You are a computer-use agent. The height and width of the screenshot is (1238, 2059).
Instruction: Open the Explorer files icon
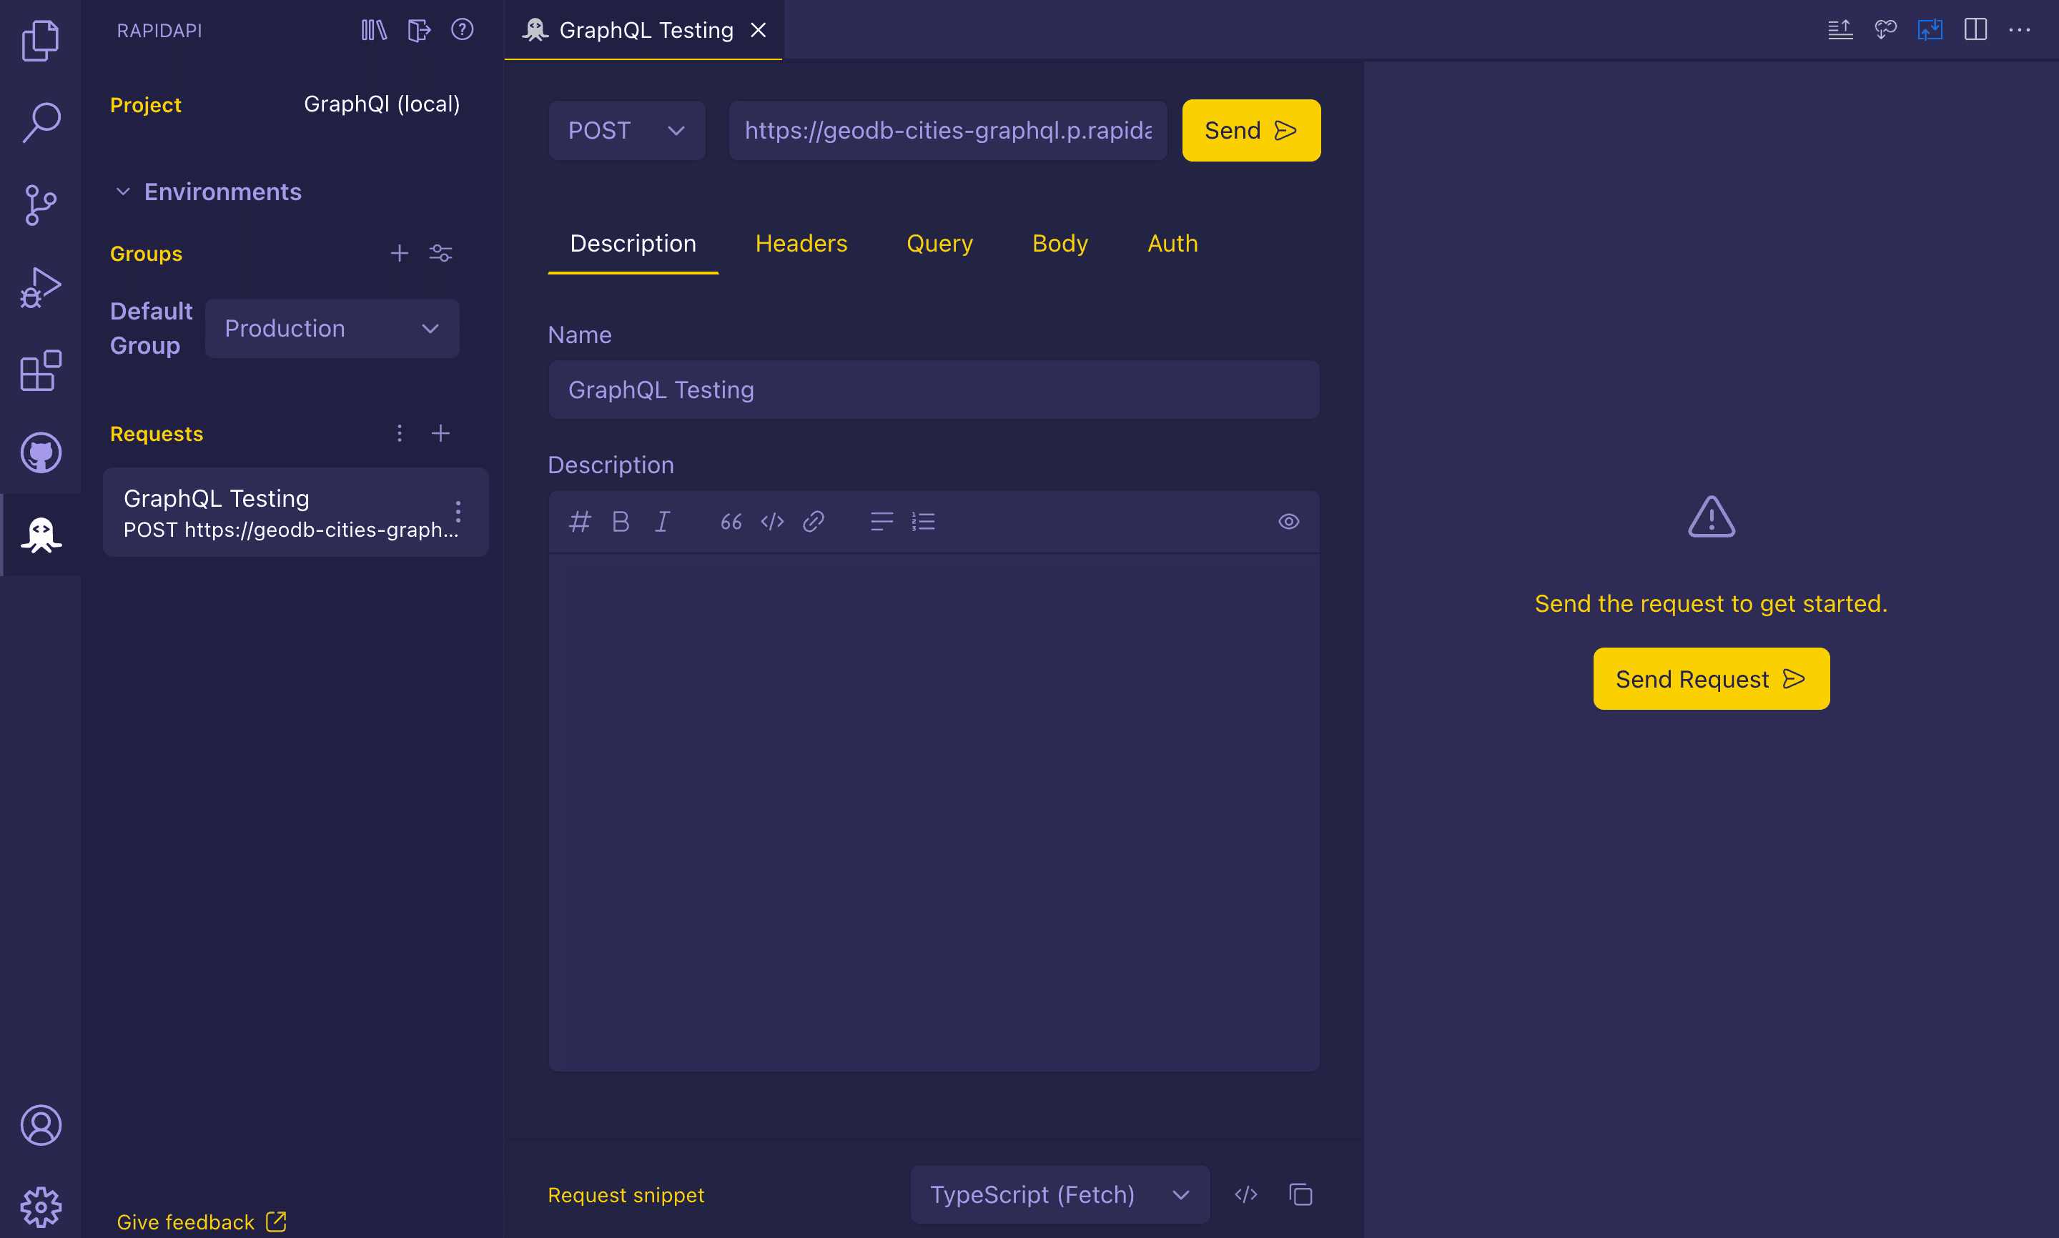(40, 41)
